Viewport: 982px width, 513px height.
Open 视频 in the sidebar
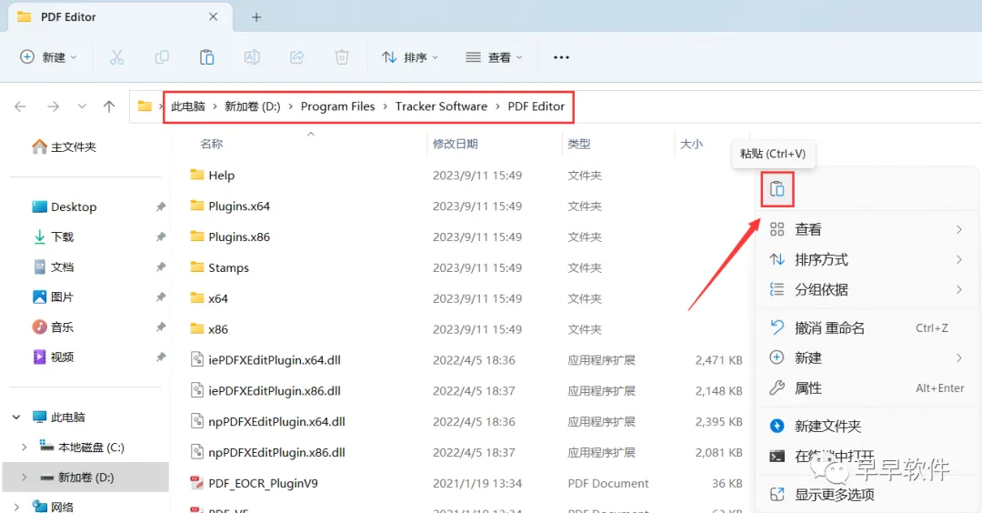coord(54,357)
